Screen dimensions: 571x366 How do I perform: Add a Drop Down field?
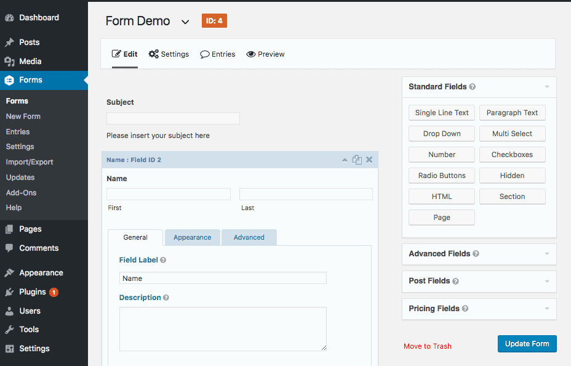[442, 134]
